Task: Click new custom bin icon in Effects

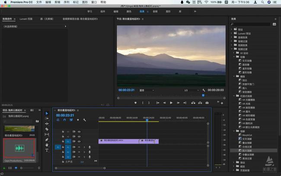Action: pos(274,24)
